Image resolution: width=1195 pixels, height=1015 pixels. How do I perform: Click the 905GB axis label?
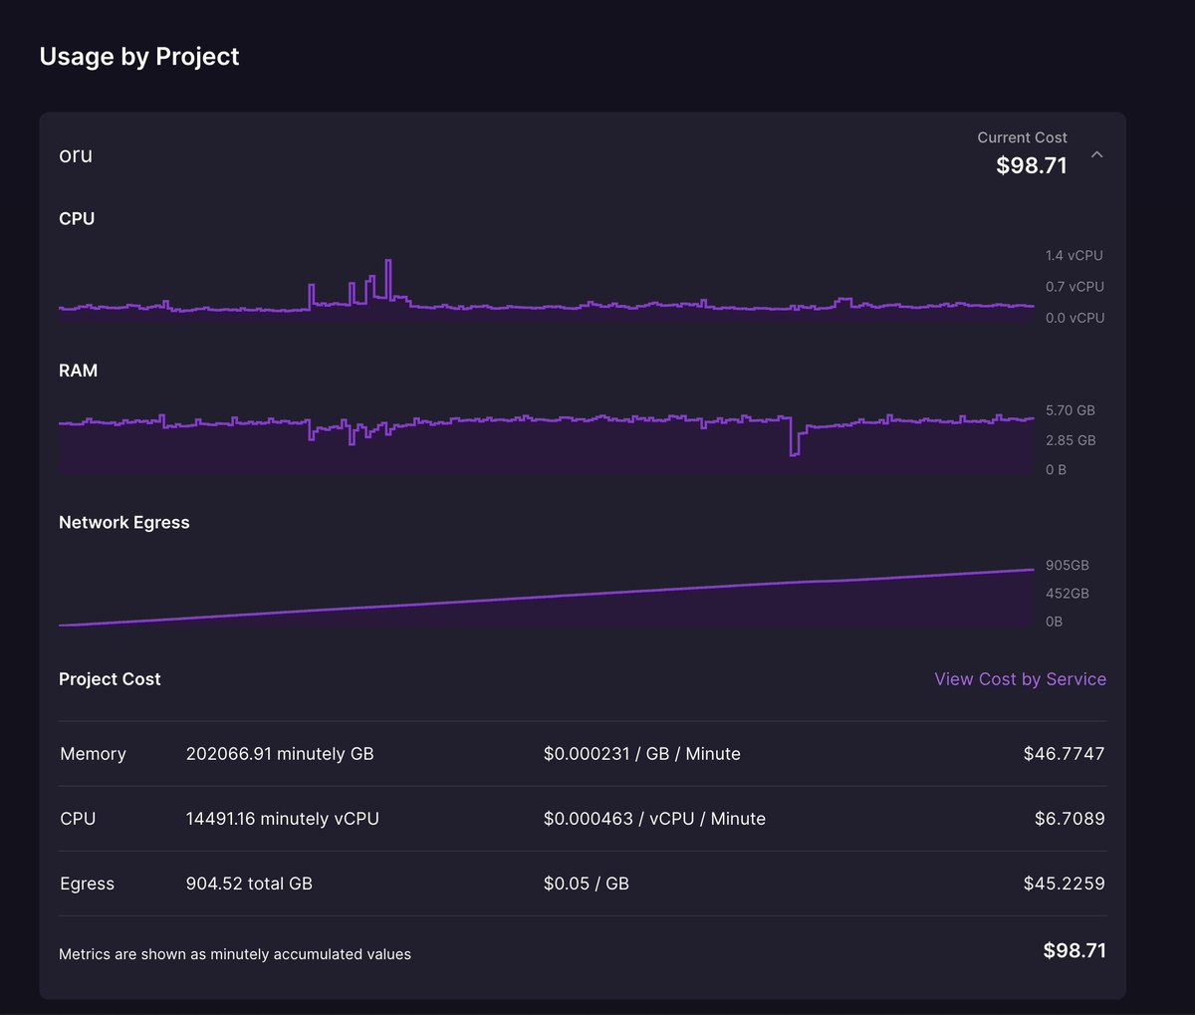point(1068,566)
